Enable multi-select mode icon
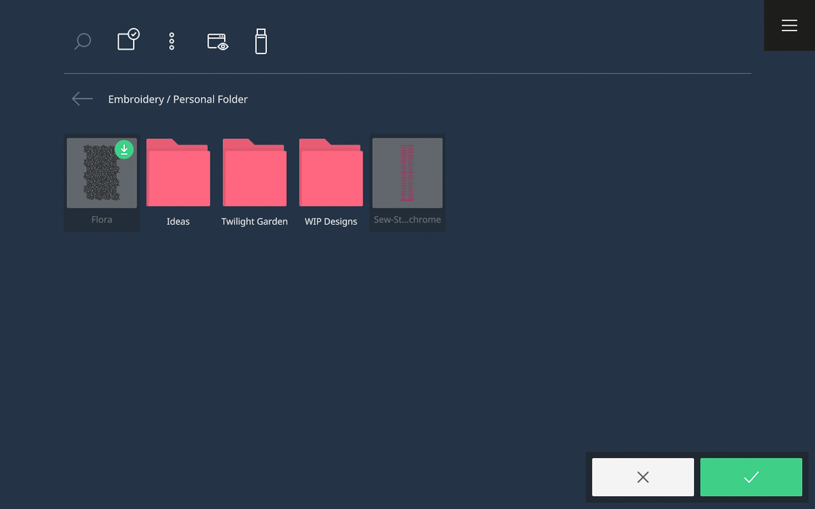This screenshot has width=815, height=509. pos(128,40)
